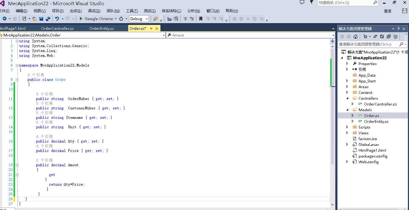
Task: Expand the Properties node in Solution Explorer
Action: point(347,64)
